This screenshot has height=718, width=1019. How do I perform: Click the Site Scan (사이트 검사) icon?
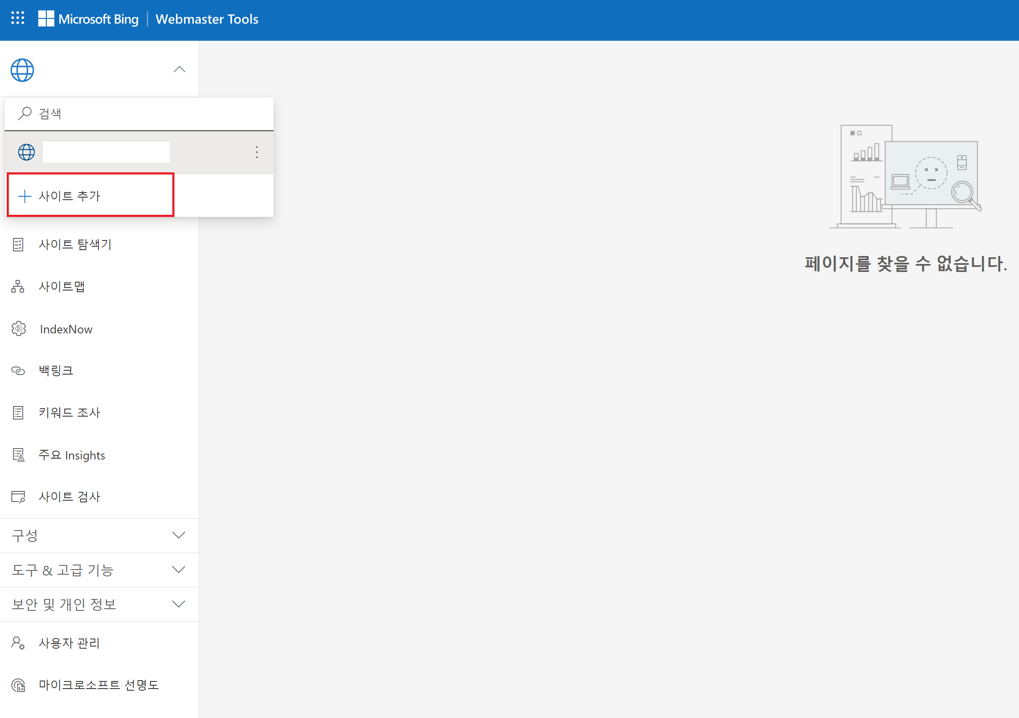(x=18, y=496)
